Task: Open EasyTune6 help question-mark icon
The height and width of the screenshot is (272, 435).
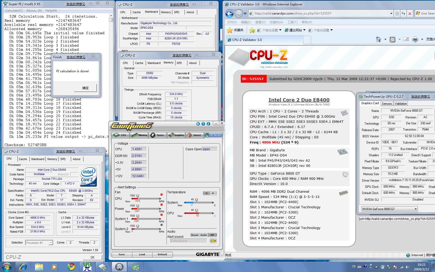Action: pyautogui.click(x=203, y=124)
